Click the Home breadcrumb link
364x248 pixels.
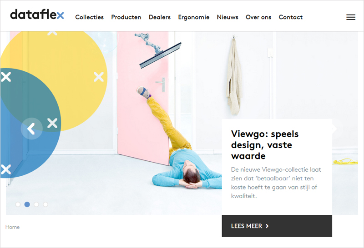(13, 227)
